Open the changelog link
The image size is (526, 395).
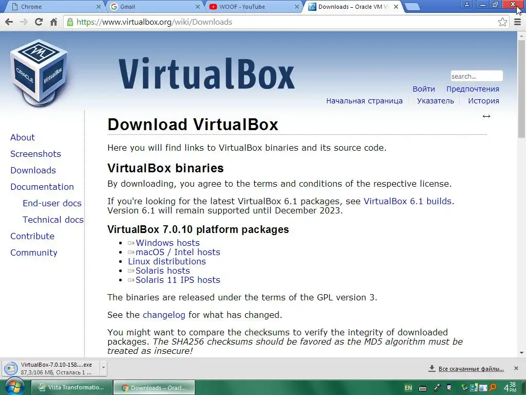pyautogui.click(x=164, y=315)
